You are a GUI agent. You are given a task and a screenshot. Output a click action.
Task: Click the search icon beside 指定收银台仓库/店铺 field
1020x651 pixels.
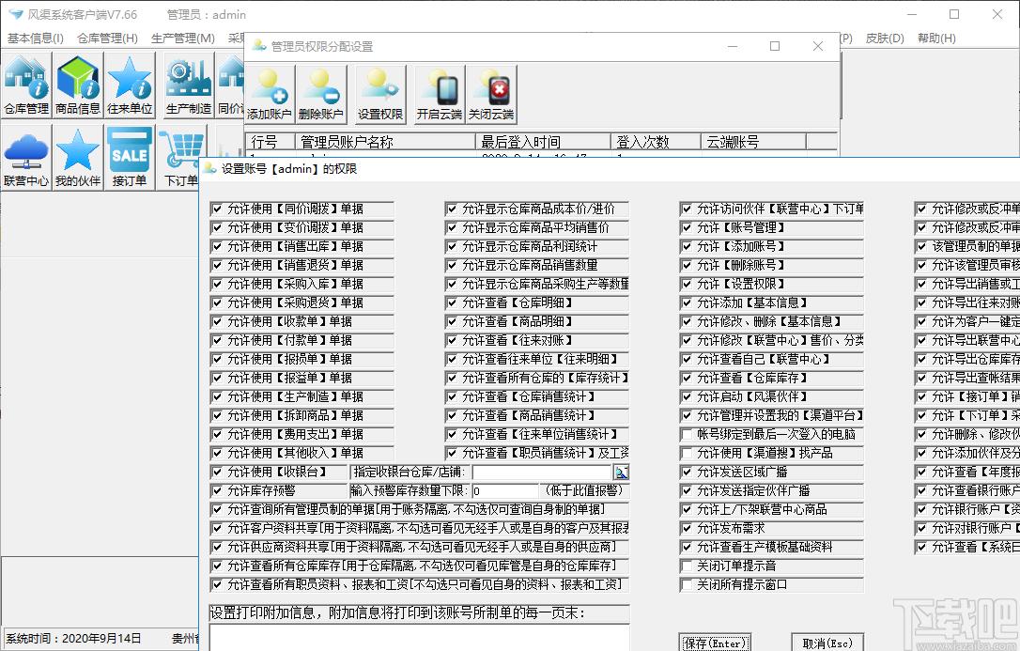click(x=621, y=473)
